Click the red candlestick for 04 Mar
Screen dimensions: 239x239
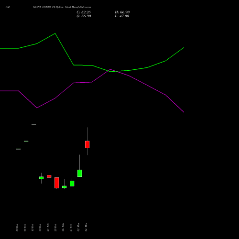[87, 144]
